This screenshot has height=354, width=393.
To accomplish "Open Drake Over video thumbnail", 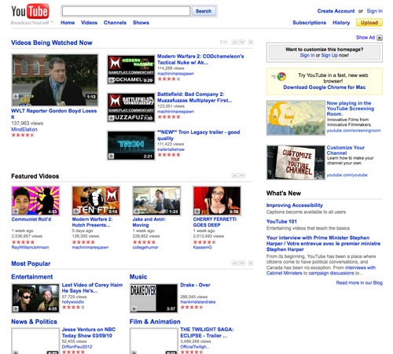I will [x=154, y=298].
